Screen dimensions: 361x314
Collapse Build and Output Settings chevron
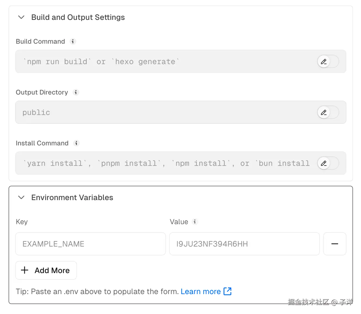pyautogui.click(x=21, y=17)
